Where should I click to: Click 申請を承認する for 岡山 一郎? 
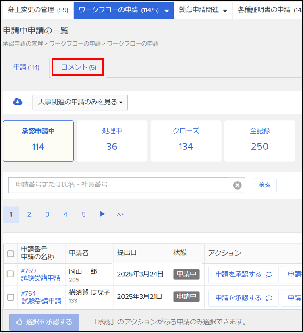[243, 274]
